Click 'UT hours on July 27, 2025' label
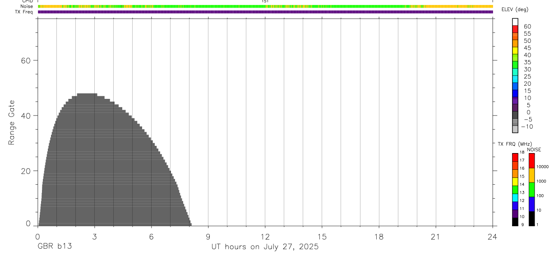The width and height of the screenshot is (554, 256). [x=265, y=247]
